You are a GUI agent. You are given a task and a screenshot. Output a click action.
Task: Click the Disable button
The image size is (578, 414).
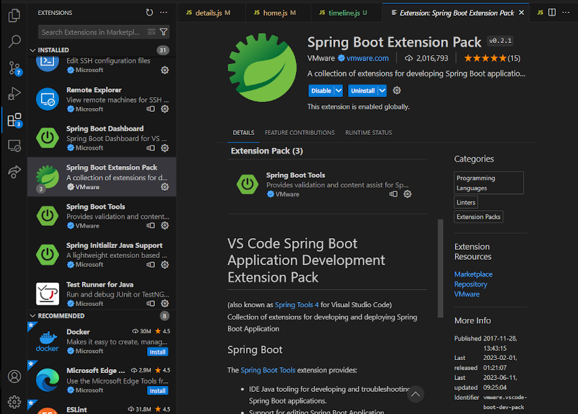321,90
